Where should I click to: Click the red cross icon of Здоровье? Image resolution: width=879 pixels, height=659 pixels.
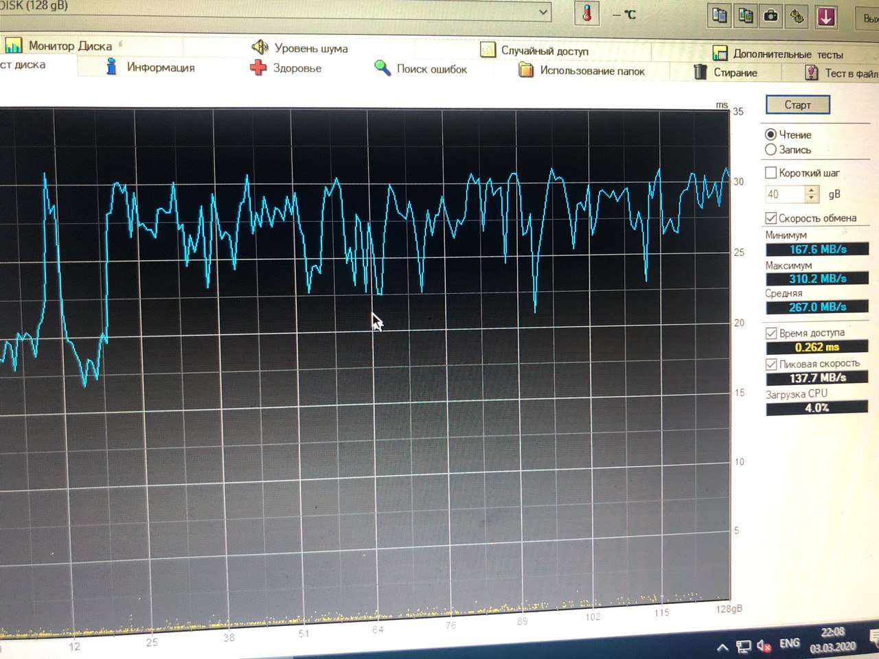(258, 67)
